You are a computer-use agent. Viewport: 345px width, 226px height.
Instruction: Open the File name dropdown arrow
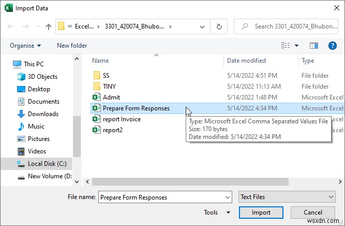pos(228,197)
